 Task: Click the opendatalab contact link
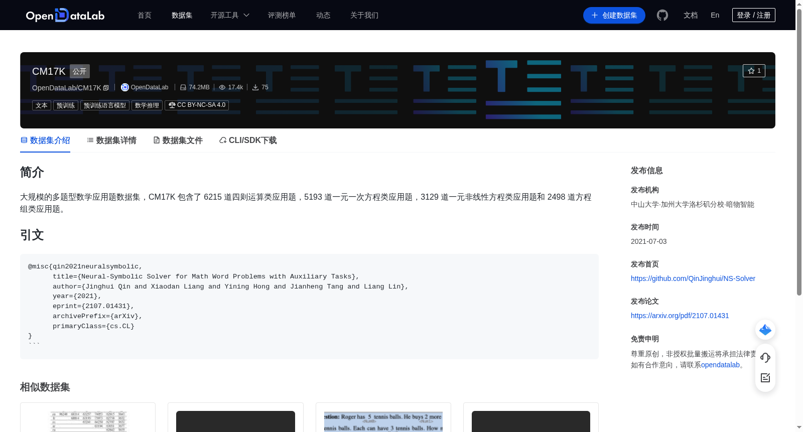(720, 365)
